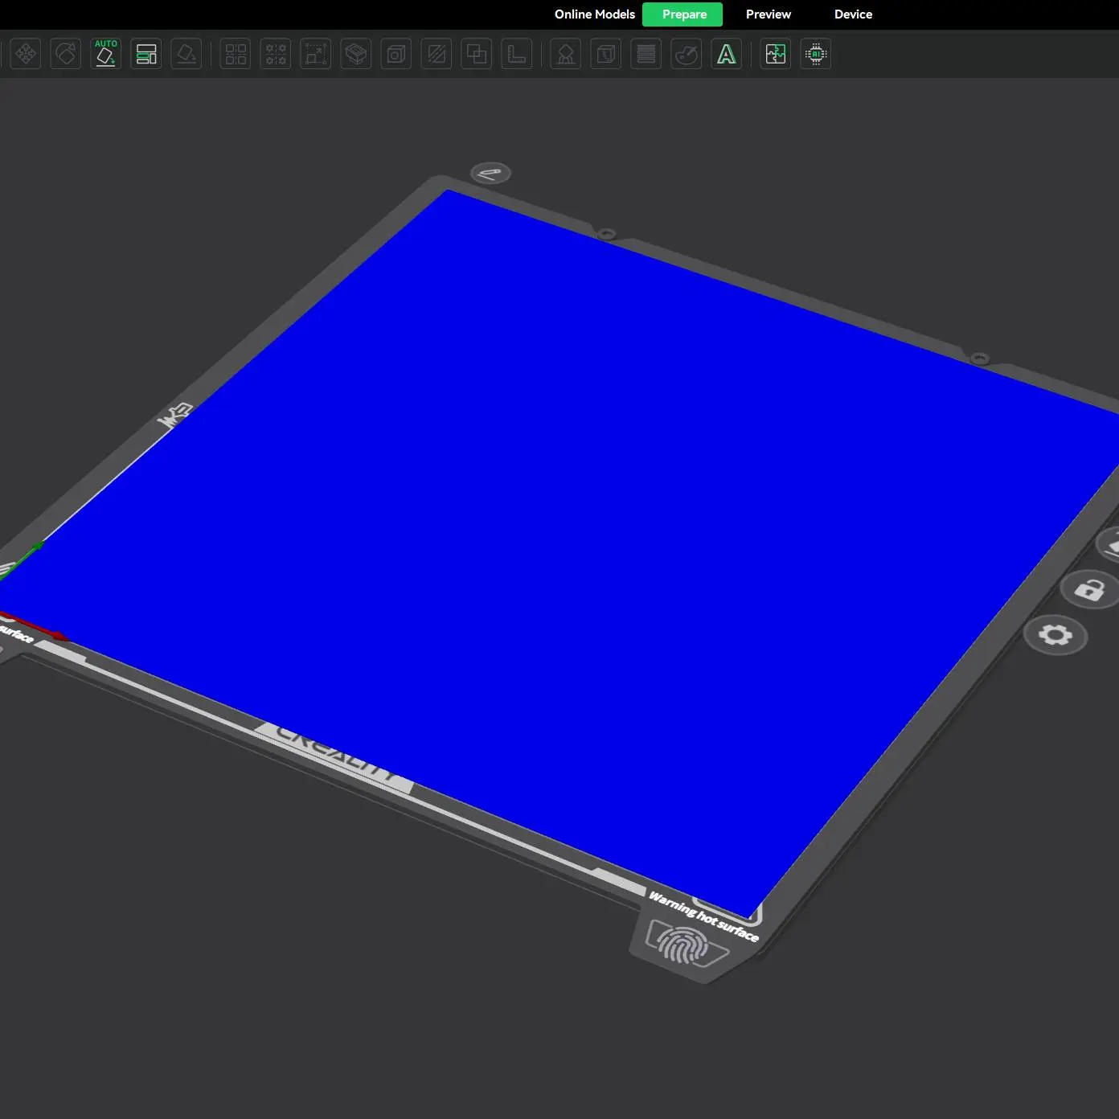Open the Online Models tab
Screen dimensions: 1119x1119
point(595,14)
